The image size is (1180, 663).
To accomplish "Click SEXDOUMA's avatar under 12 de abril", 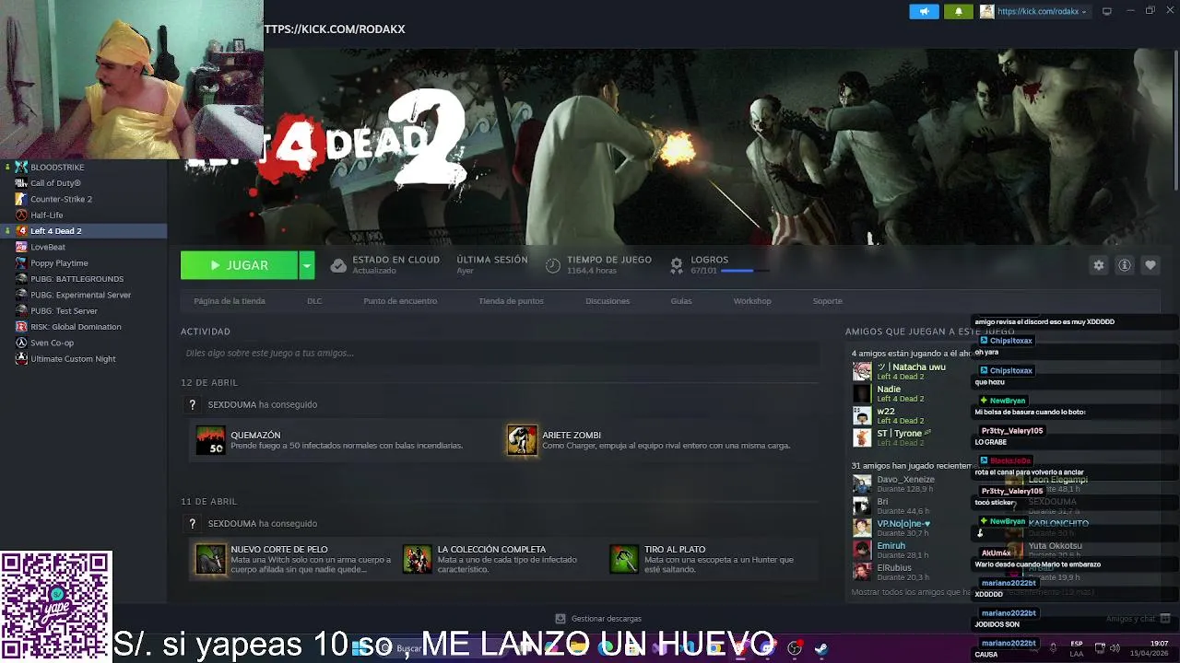I will [192, 404].
